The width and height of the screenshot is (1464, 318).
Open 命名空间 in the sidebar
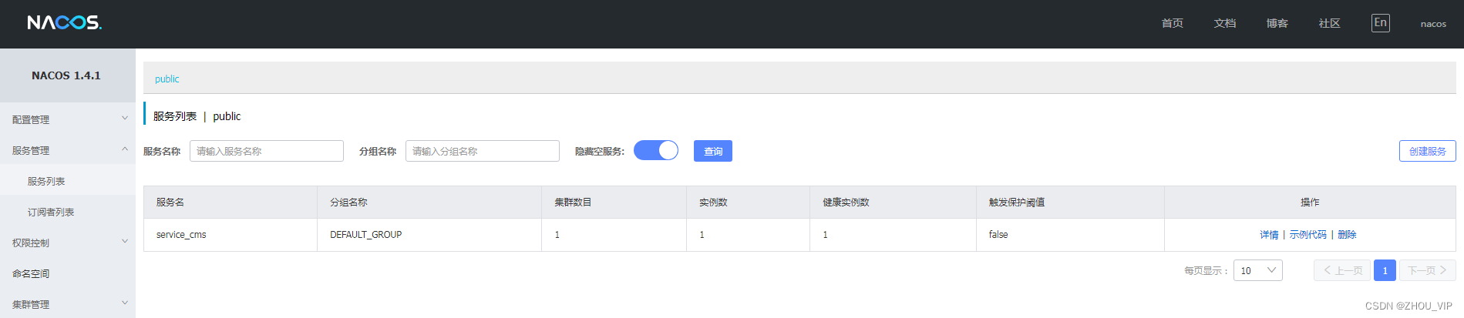click(68, 273)
